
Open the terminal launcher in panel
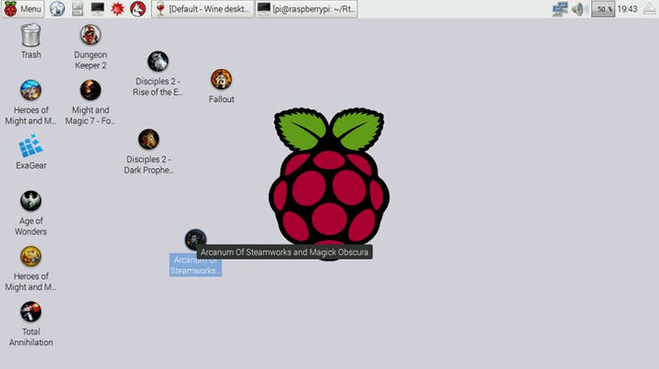[98, 9]
